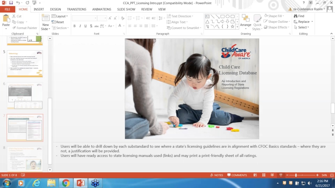Increase font size with the larger A icon
Image resolution: width=335 pixels, height=188 pixels.
pos(110,18)
